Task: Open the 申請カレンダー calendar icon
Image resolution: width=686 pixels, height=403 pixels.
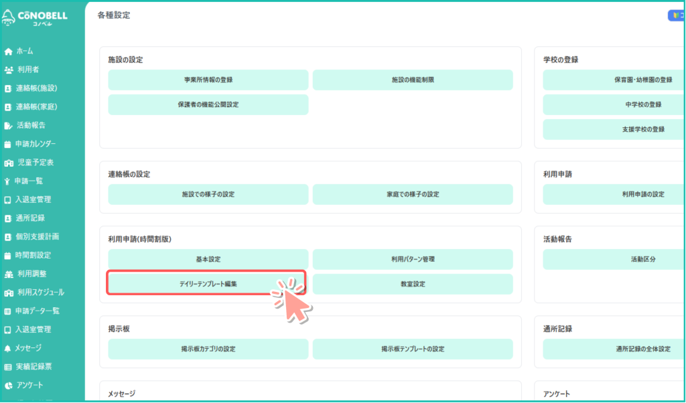Action: tap(8, 144)
